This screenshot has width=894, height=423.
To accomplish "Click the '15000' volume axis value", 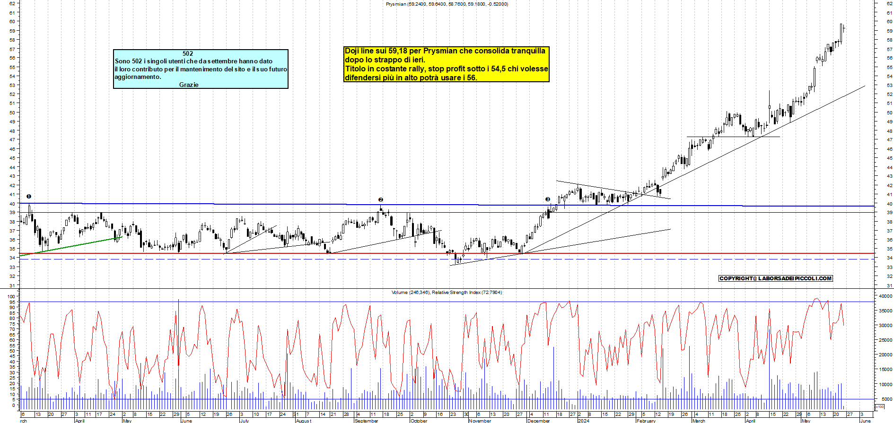I will pos(885,370).
